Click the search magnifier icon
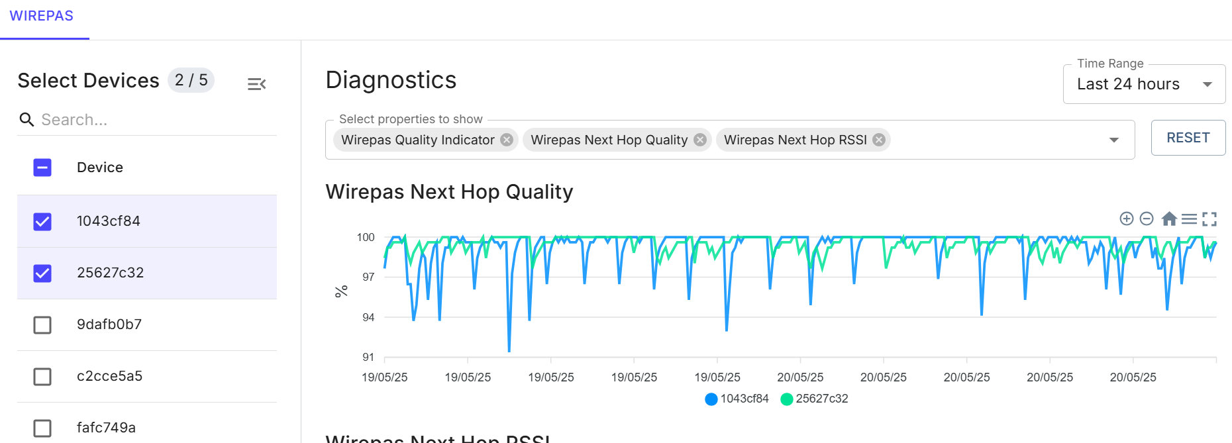 (x=26, y=119)
